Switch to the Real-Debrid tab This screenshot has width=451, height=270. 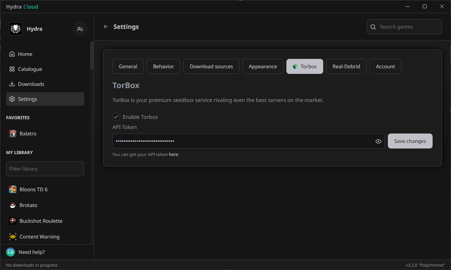[x=346, y=66]
